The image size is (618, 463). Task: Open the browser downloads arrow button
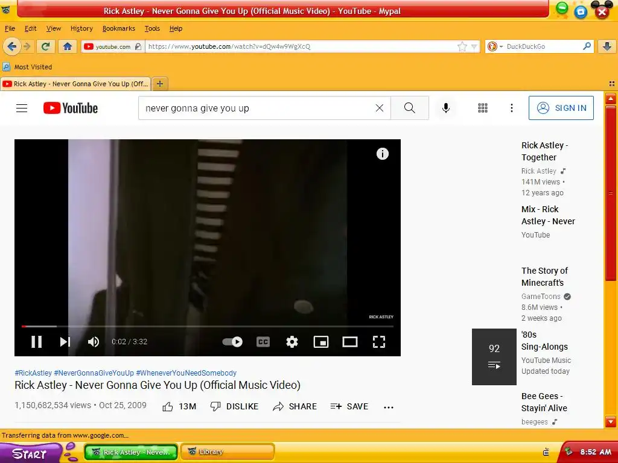607,46
